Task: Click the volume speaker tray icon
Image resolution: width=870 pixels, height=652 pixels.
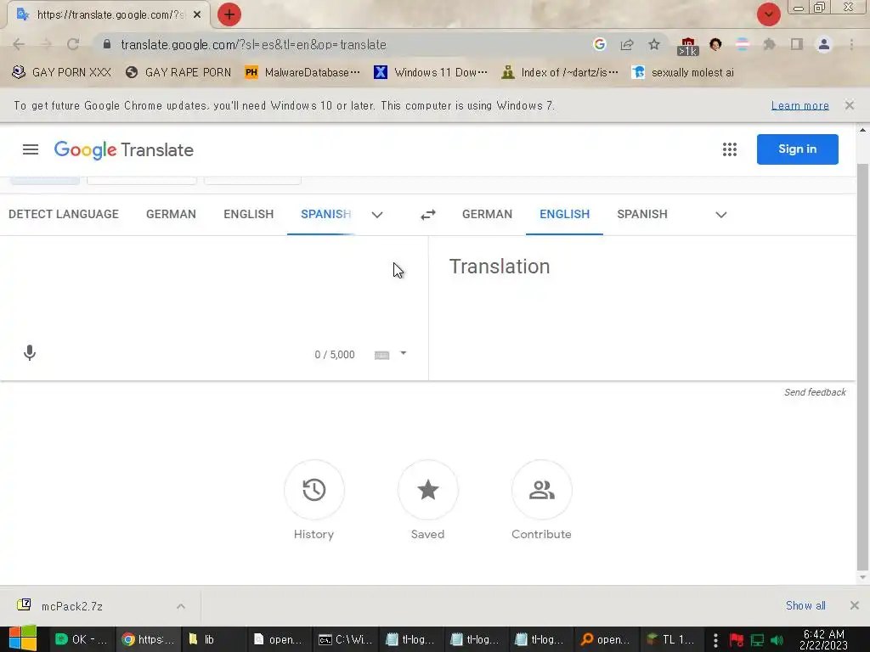Action: pos(777,640)
